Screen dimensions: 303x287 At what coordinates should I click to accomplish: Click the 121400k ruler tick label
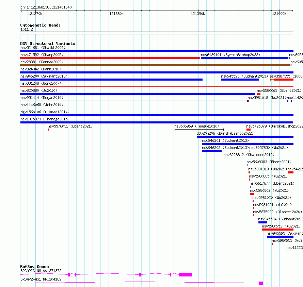[x=279, y=14]
